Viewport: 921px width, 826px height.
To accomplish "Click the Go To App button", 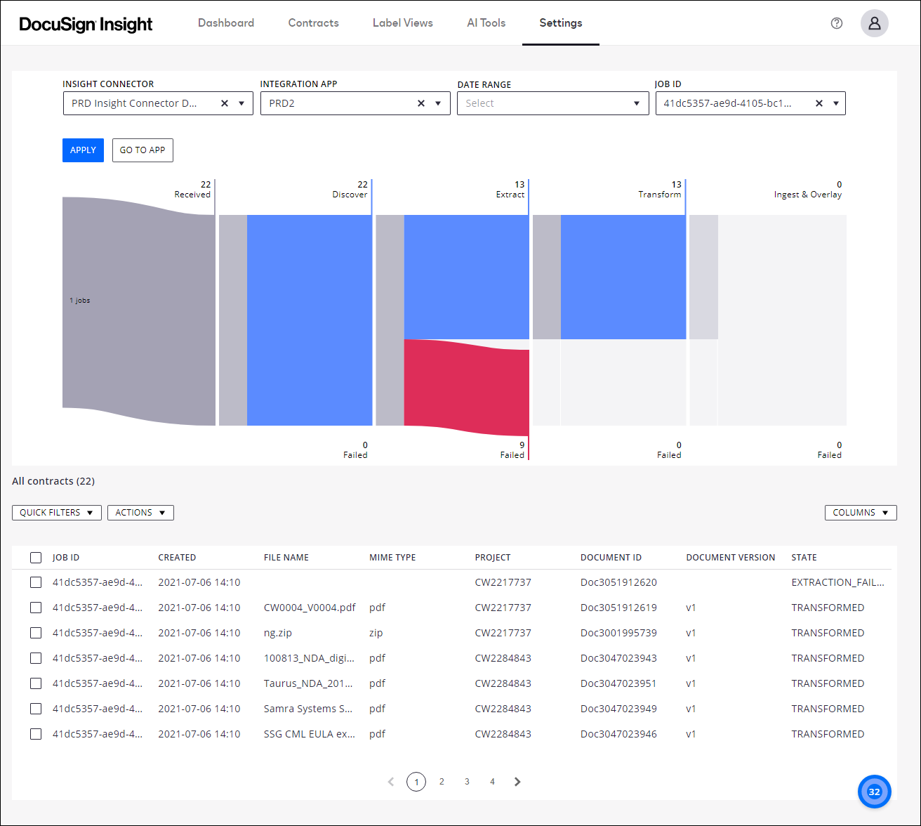I will click(x=143, y=150).
